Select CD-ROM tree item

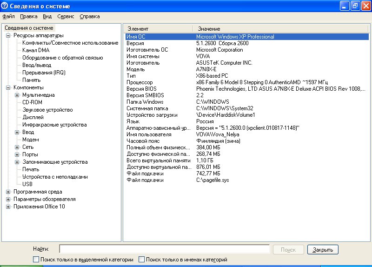coord(32,102)
